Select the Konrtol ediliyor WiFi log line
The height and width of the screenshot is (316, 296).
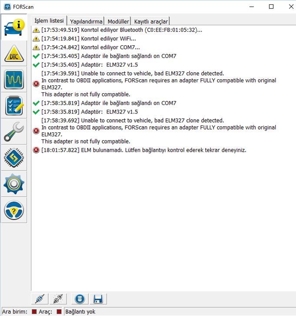click(89, 39)
